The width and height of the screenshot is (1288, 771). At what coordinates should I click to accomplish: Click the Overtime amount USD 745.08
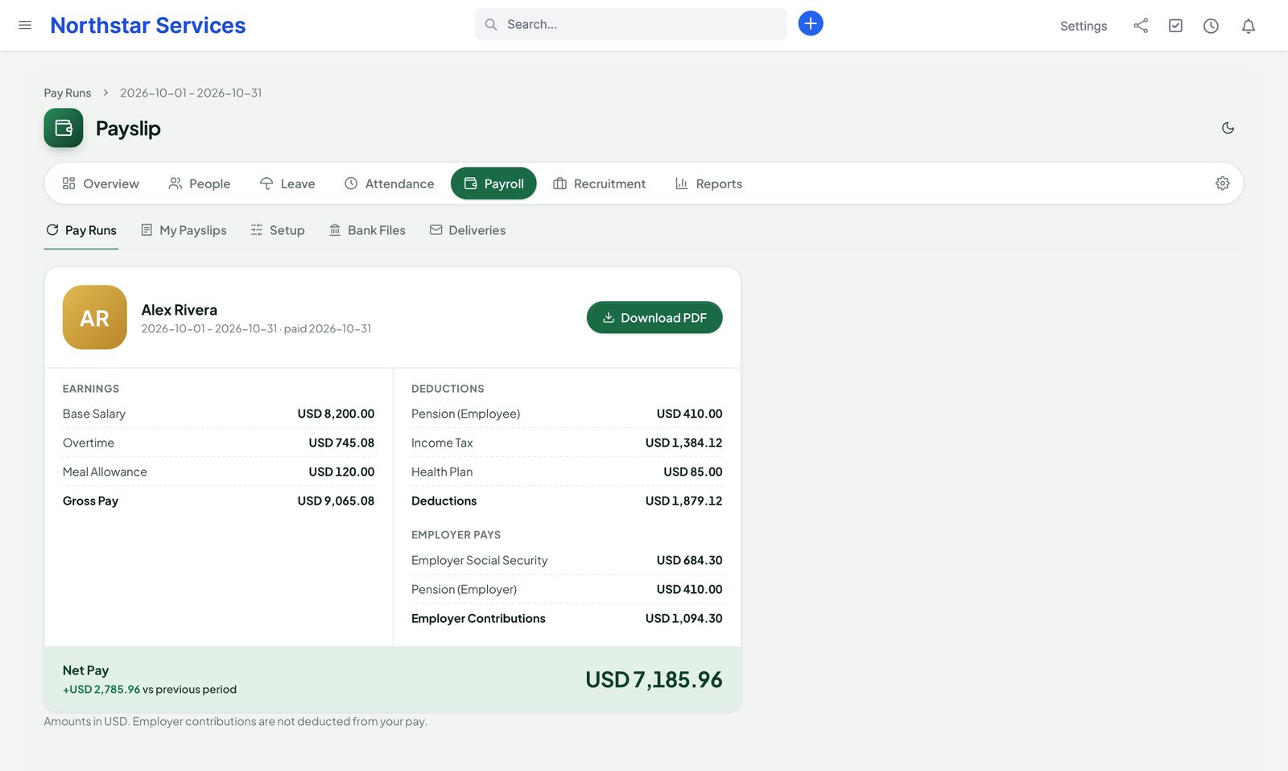pyautogui.click(x=341, y=443)
